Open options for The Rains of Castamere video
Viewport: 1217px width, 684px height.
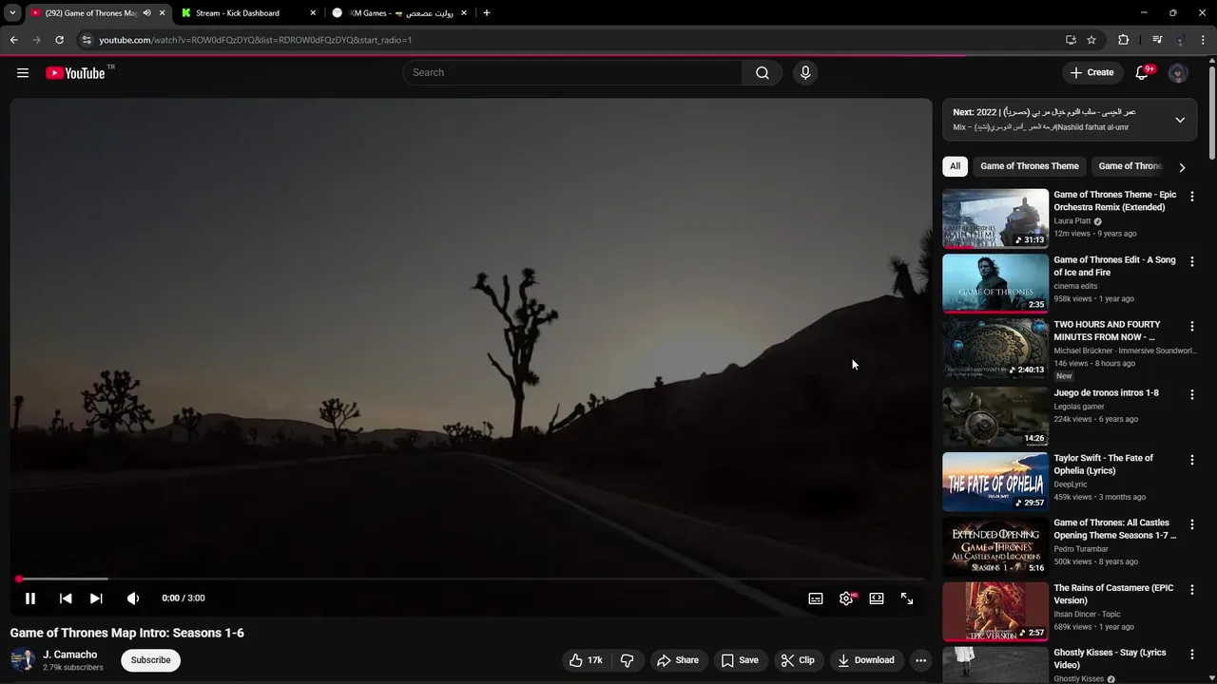[1192, 590]
